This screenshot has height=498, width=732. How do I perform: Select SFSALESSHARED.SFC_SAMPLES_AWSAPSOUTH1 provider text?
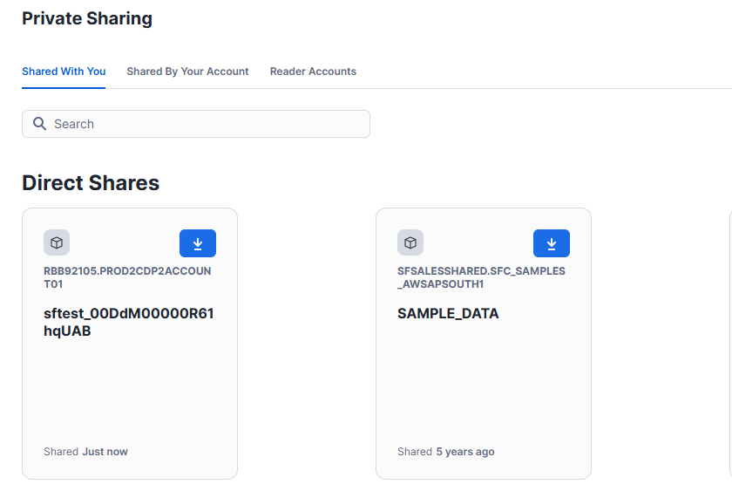click(x=481, y=277)
